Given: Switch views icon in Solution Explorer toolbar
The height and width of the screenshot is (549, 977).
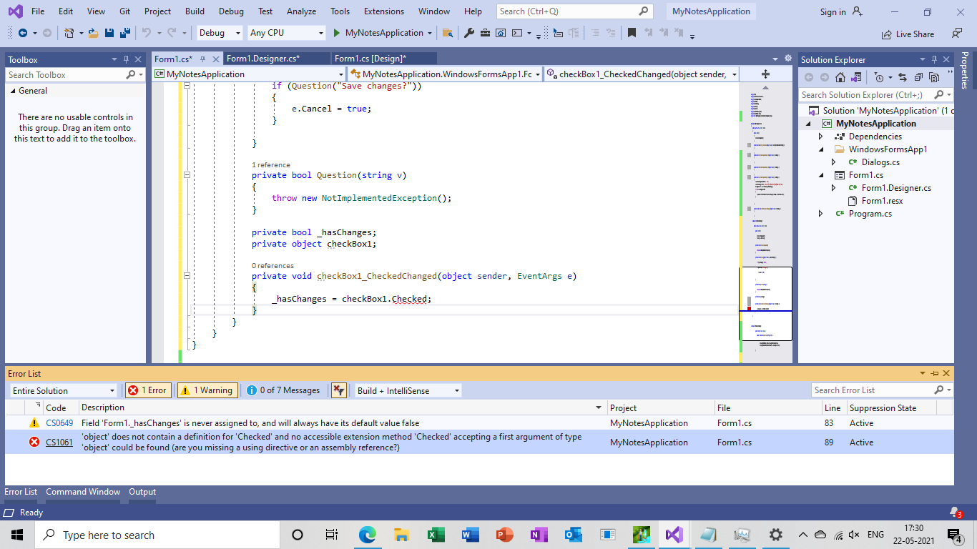Looking at the screenshot, I should coord(857,77).
